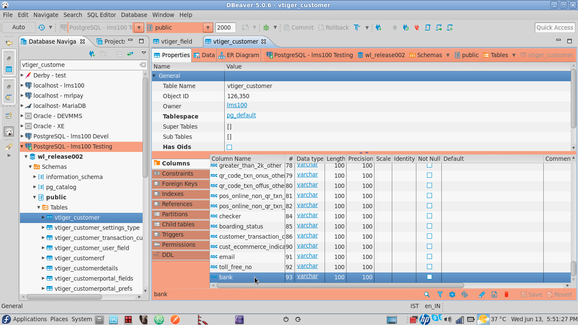Toggle Not Null checkbox for the email column

tap(429, 256)
